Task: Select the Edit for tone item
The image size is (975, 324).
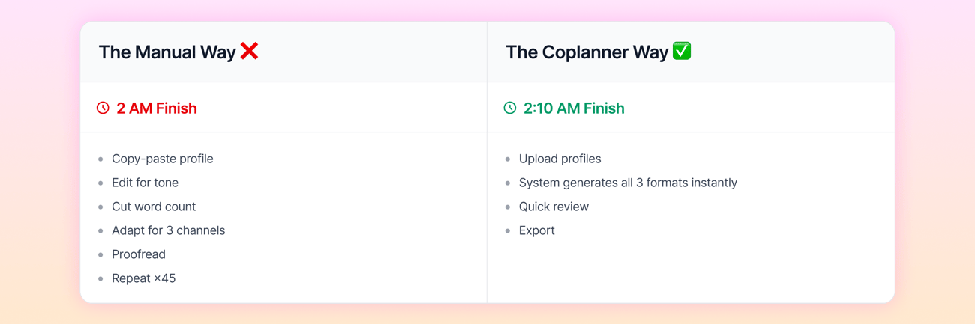Action: (x=145, y=183)
